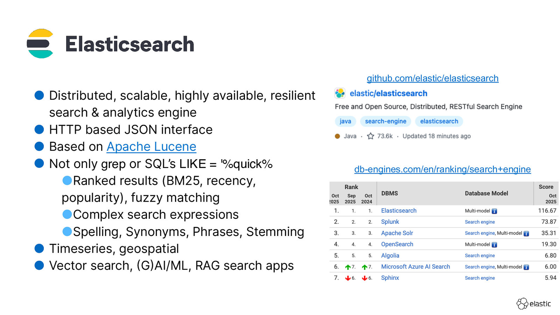
Task: Open the elastic/elasticsearch repository title
Action: (388, 93)
